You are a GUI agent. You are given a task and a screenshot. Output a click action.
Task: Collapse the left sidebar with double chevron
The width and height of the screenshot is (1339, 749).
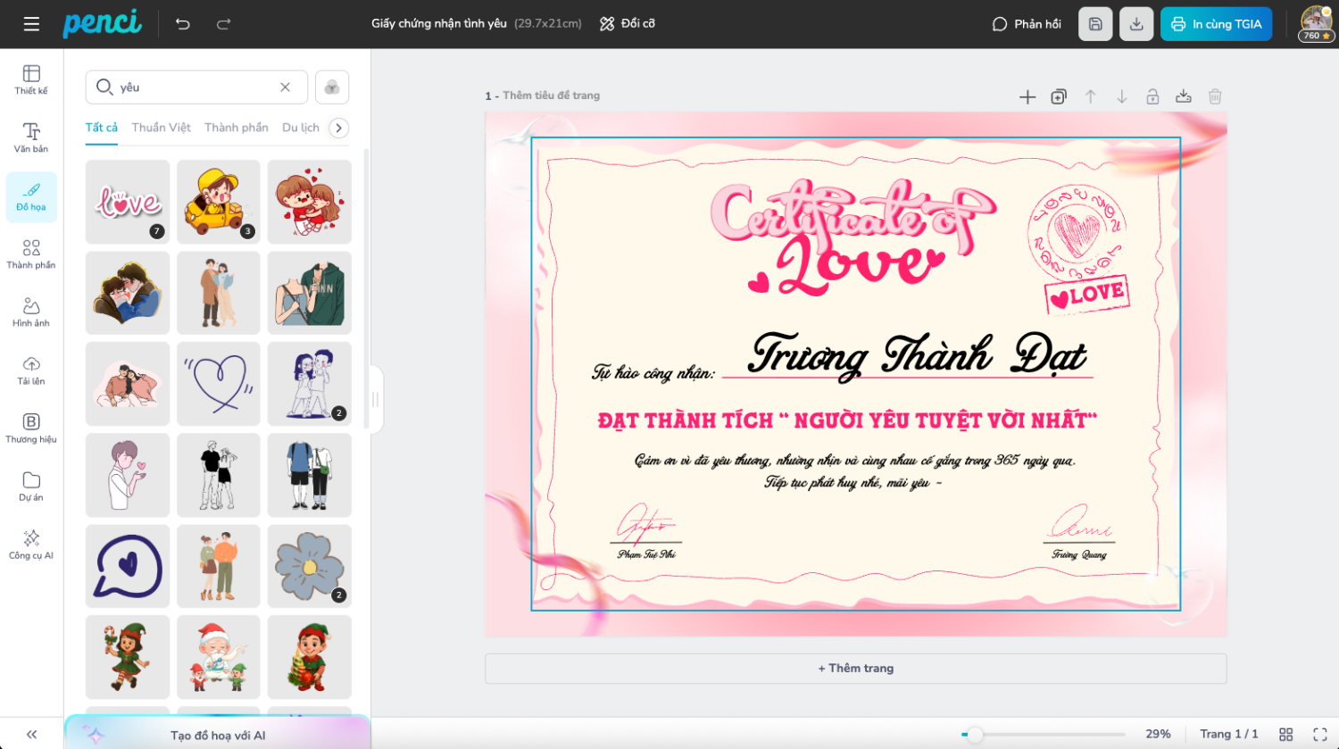click(31, 734)
